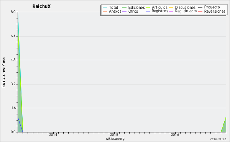Select the Proyecto legend entry
This screenshot has width=230, height=142.
tap(209, 7)
